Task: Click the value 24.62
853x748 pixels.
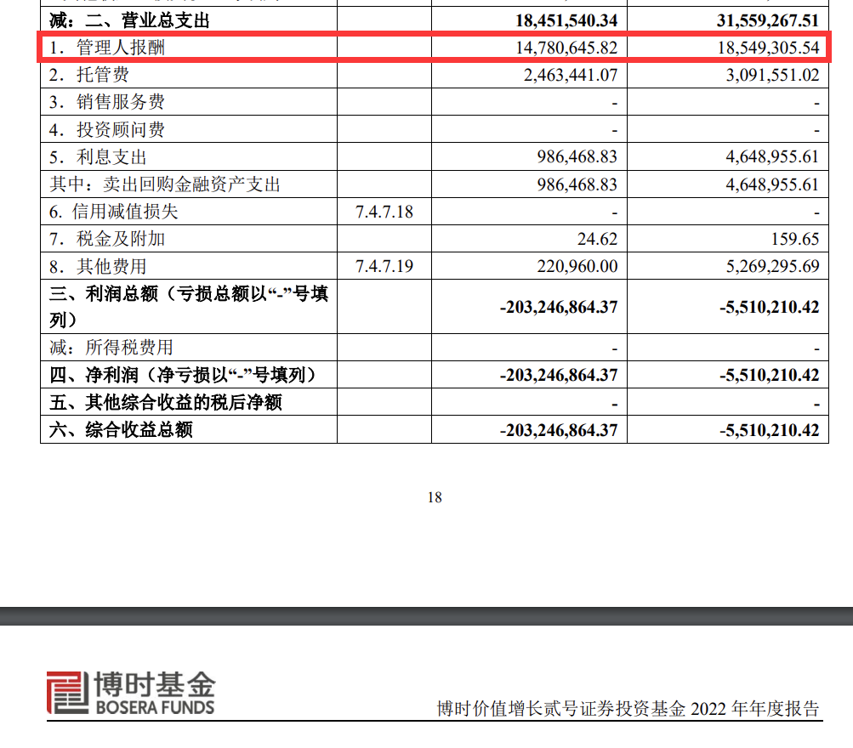Action: (x=597, y=239)
